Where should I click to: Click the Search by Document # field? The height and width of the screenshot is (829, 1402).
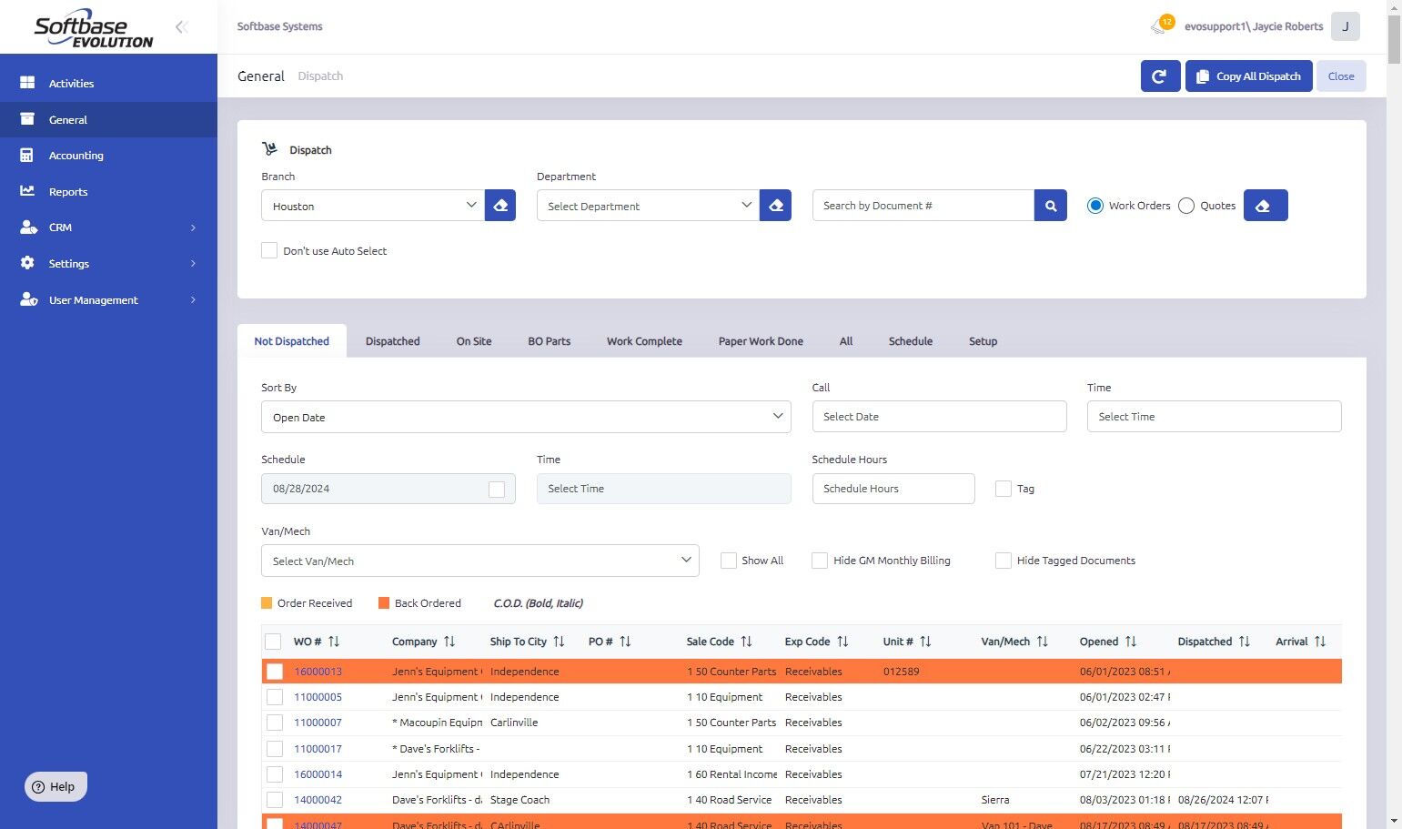(x=923, y=206)
